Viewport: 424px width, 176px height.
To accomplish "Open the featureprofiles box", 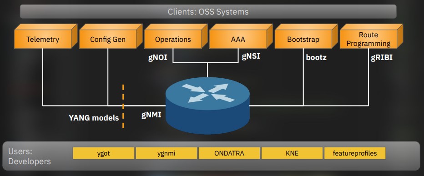I will 355,153.
